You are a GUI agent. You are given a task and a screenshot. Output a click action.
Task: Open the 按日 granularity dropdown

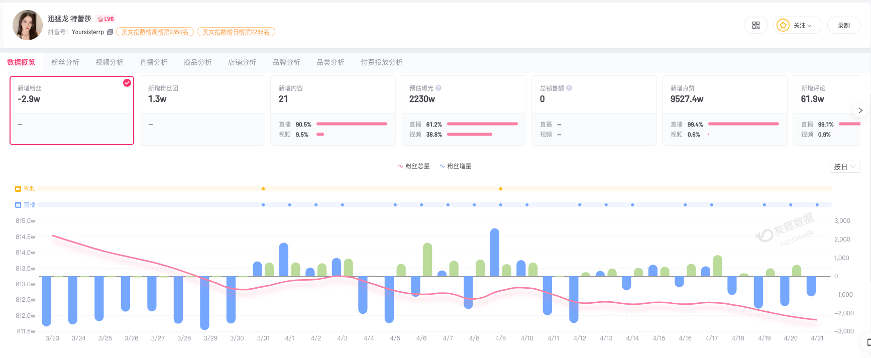[x=845, y=167]
